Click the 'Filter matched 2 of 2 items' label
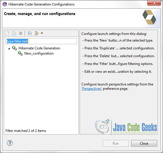 [26, 131]
